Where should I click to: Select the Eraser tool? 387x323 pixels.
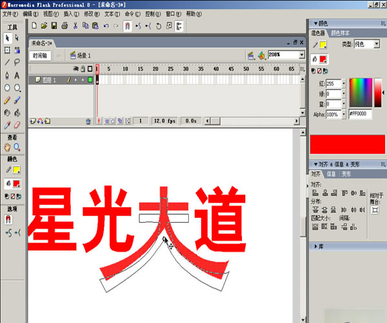tap(17, 125)
